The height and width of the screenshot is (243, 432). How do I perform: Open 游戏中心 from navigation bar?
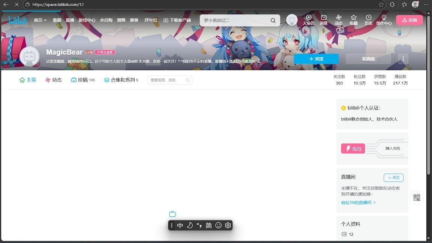87,20
